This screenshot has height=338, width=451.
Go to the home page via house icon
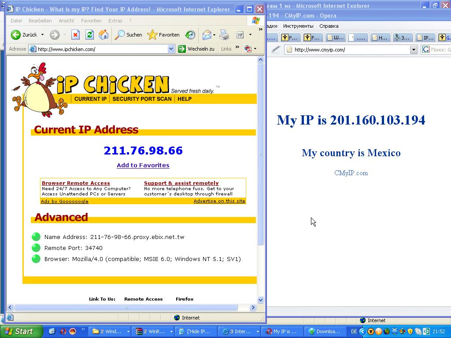[x=104, y=35]
